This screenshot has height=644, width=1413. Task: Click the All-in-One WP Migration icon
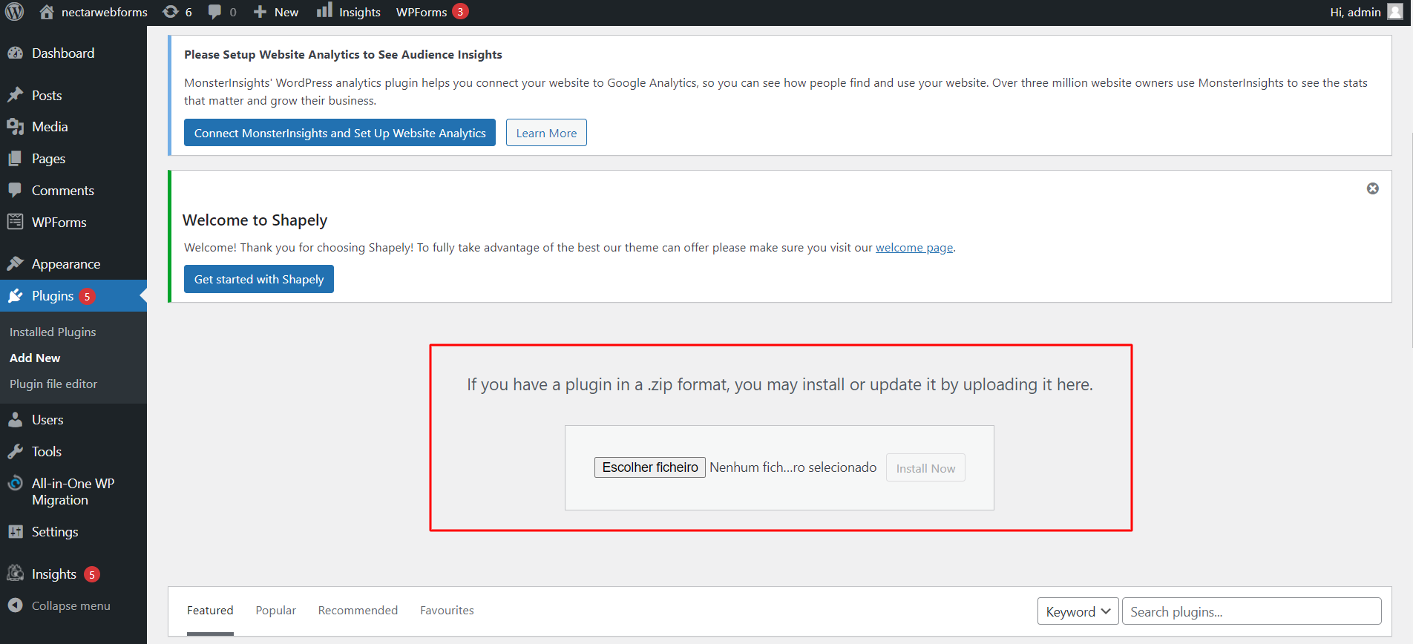point(15,484)
